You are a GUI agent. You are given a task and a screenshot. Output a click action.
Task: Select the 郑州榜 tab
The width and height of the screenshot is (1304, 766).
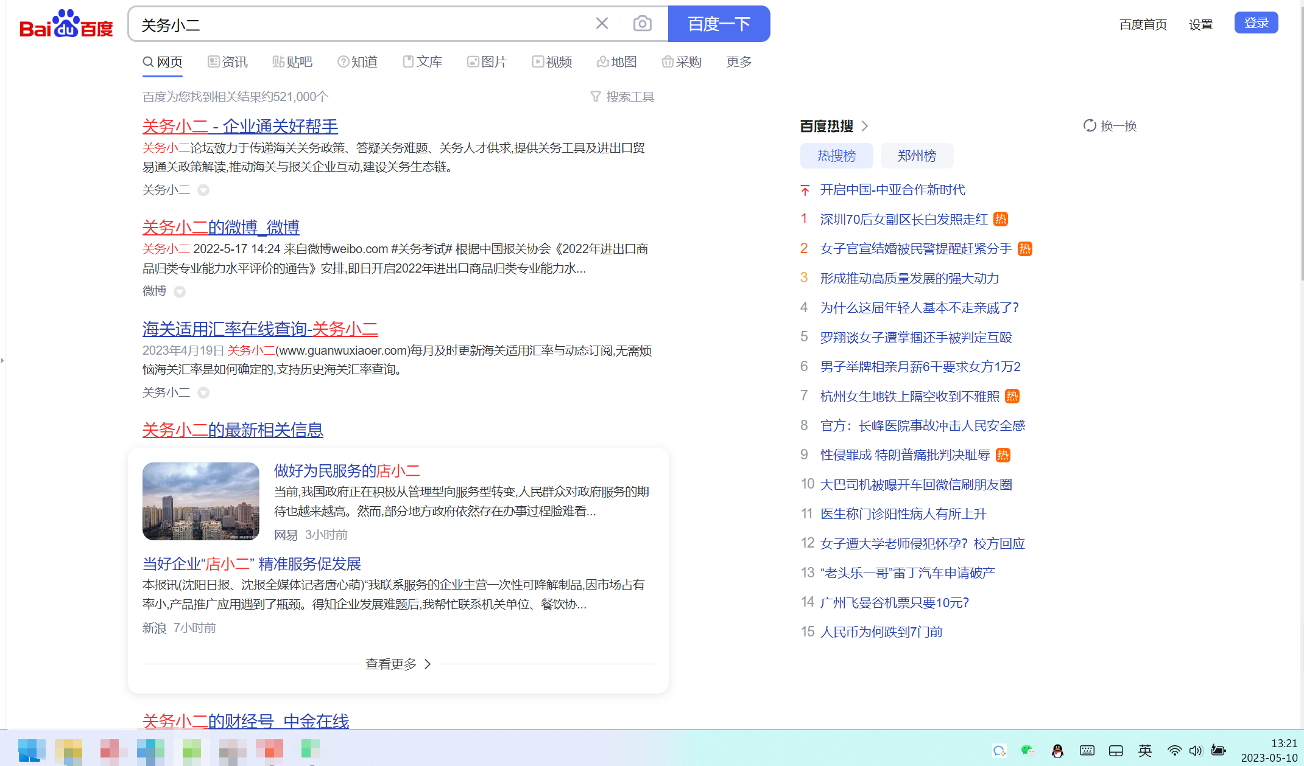tap(917, 155)
